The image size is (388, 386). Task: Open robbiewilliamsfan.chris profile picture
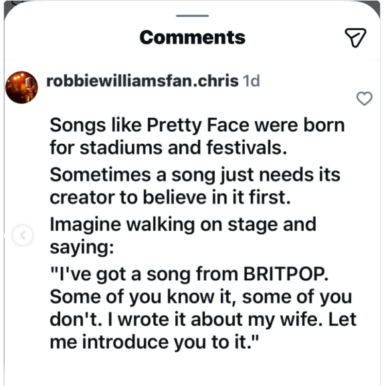22,88
